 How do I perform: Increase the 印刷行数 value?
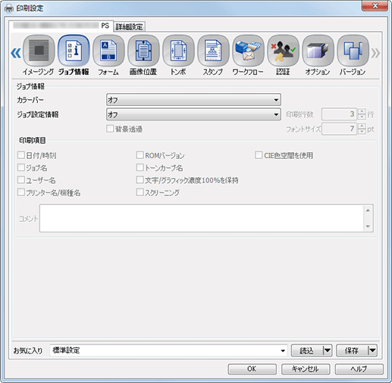coord(362,111)
